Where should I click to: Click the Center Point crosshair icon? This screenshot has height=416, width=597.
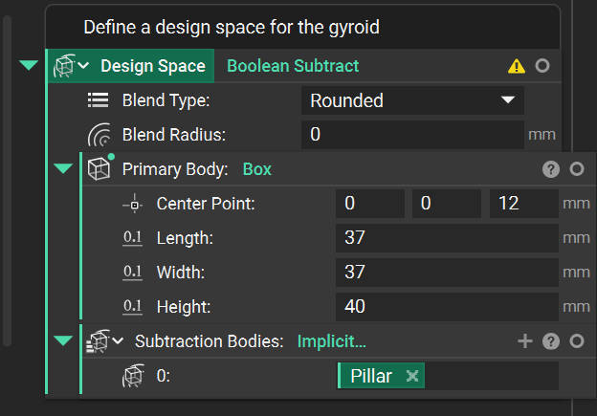tap(133, 204)
